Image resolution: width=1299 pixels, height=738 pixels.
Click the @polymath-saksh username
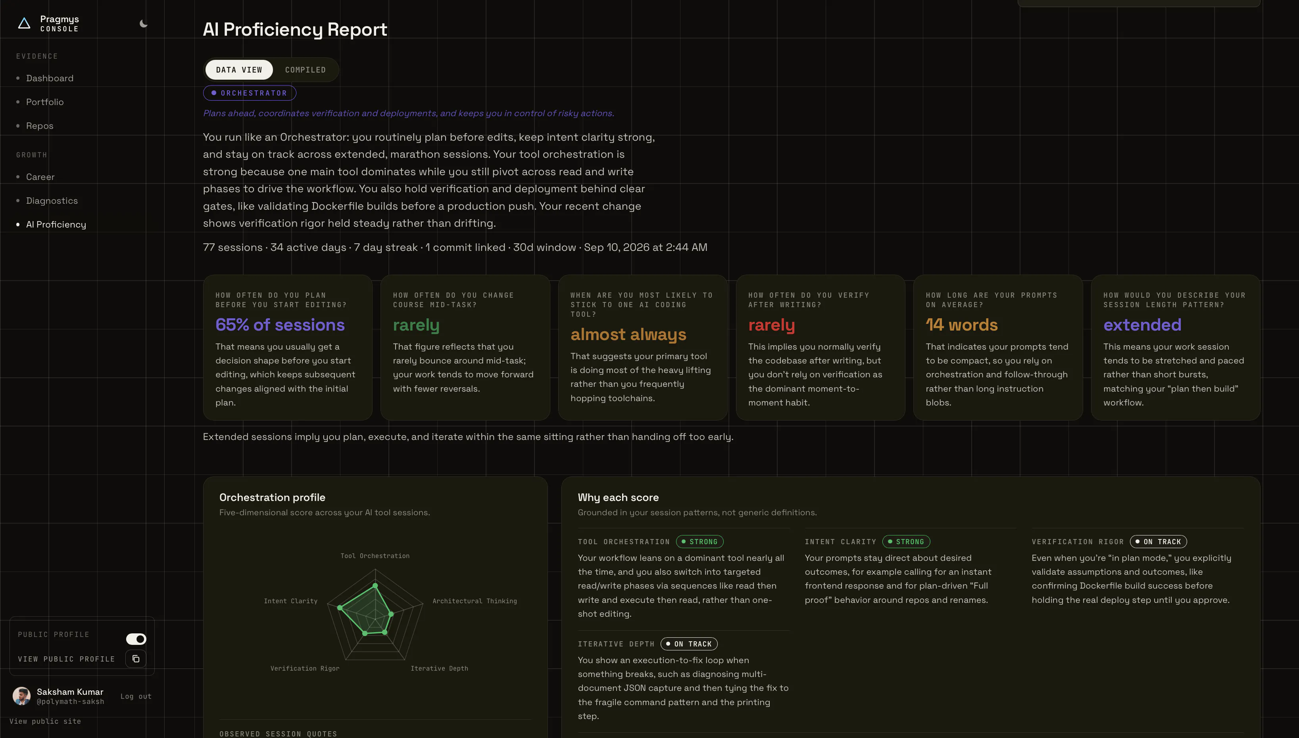[71, 702]
